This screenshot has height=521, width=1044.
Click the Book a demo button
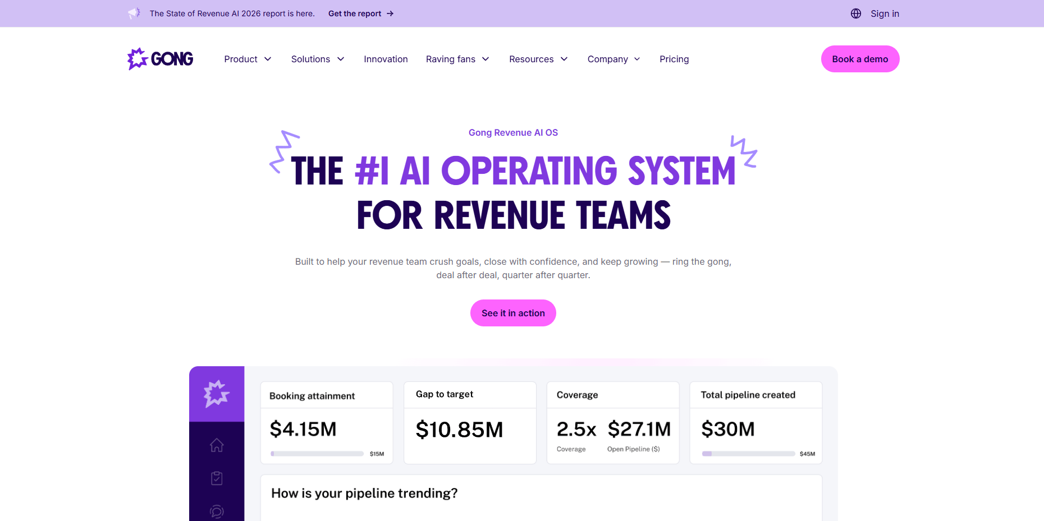[860, 59]
